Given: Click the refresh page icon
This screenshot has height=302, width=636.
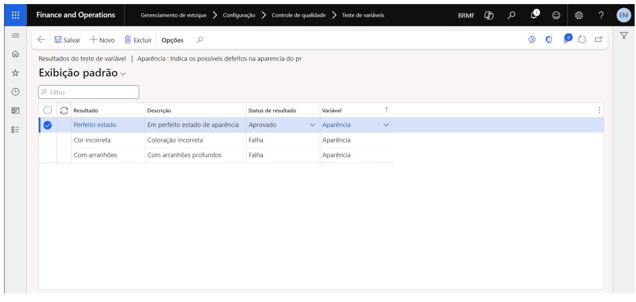Looking at the screenshot, I should (x=582, y=40).
